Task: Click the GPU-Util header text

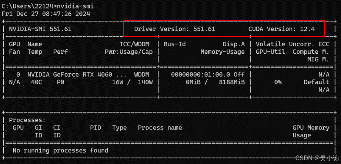Action: pos(270,52)
